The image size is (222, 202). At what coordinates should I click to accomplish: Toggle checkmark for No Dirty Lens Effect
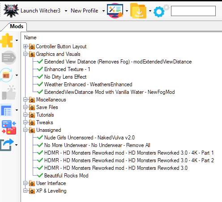40,77
